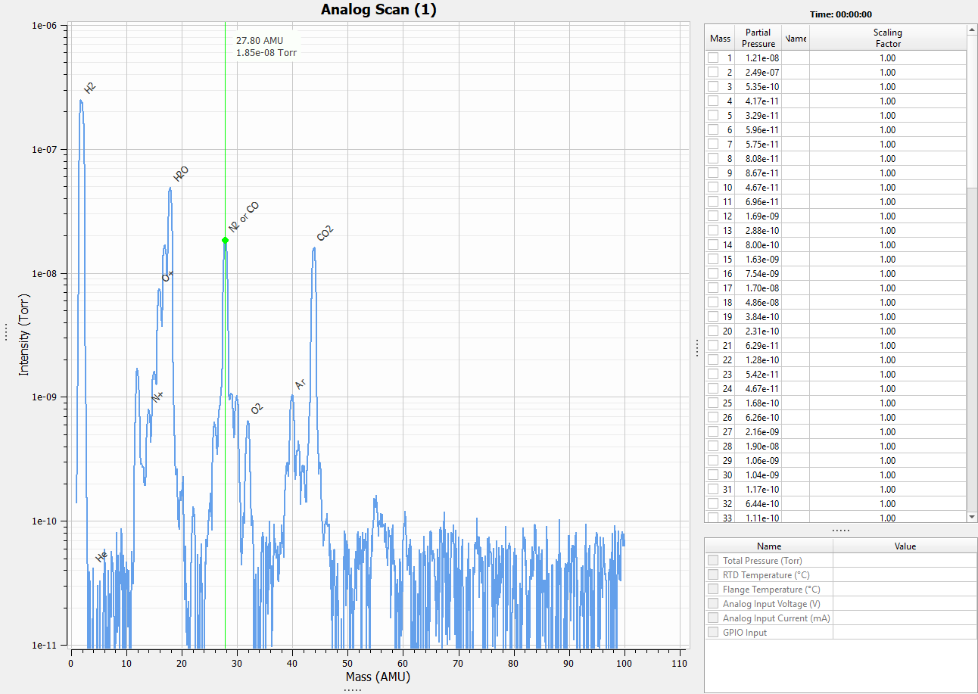
Task: Click the splitter dots below the mass table
Action: click(x=840, y=531)
